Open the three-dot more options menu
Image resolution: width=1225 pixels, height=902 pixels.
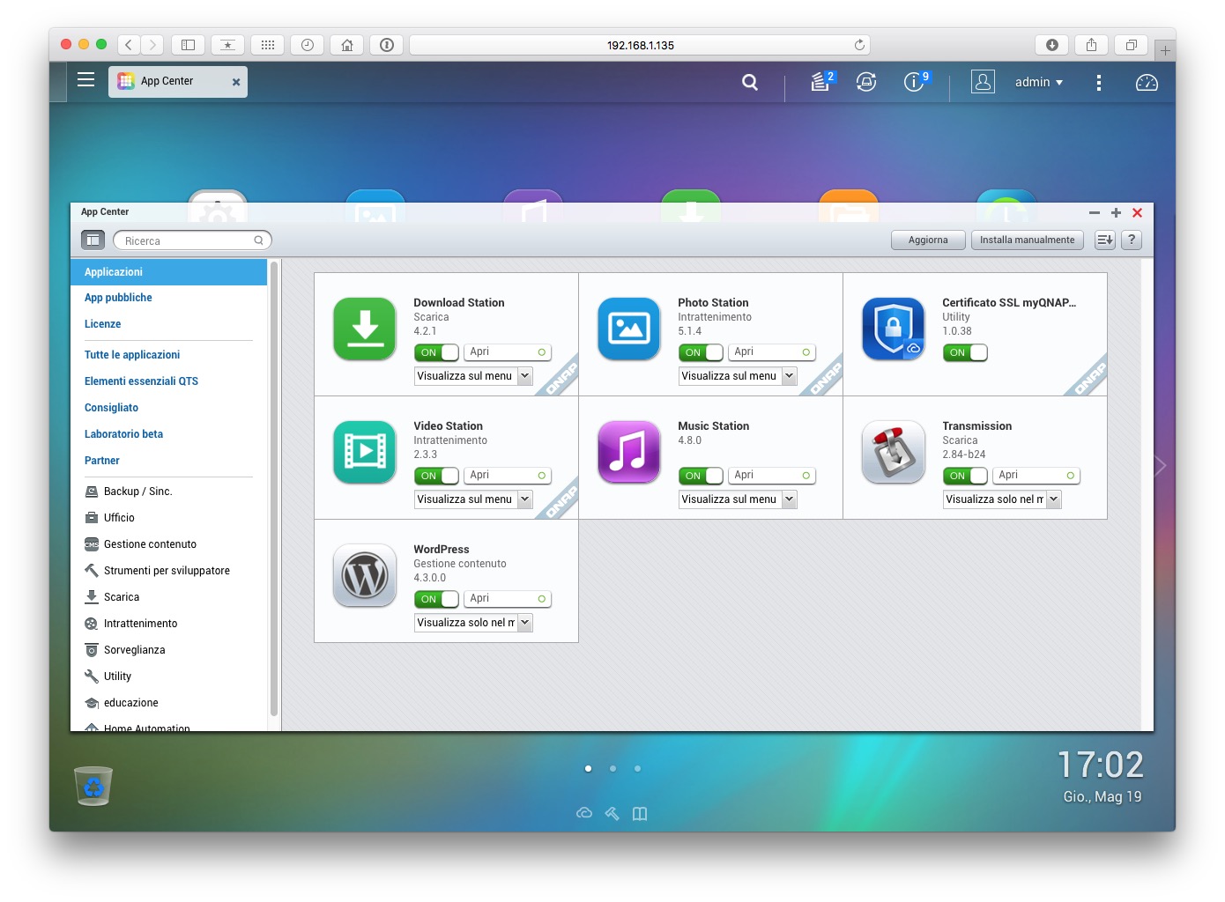(x=1098, y=83)
